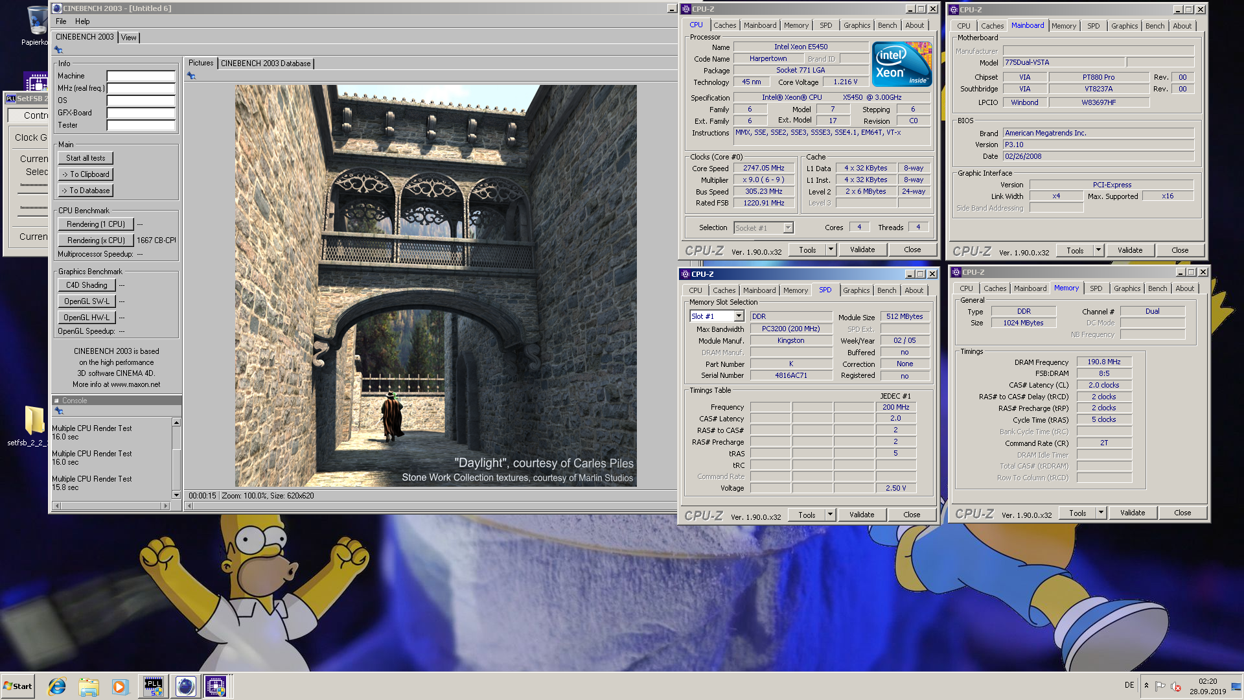
Task: Open the Socket #1 selection dropdown
Action: 788,228
